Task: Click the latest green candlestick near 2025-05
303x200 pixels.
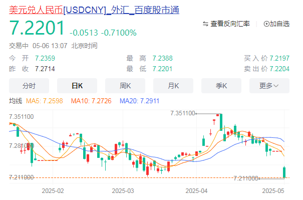Action: [284, 172]
